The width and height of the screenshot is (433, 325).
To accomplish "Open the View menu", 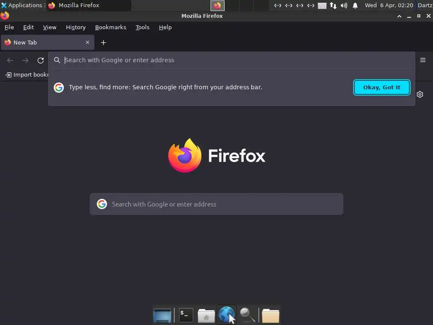I will (50, 28).
